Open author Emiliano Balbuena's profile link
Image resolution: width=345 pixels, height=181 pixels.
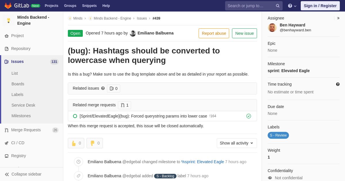coord(156,33)
